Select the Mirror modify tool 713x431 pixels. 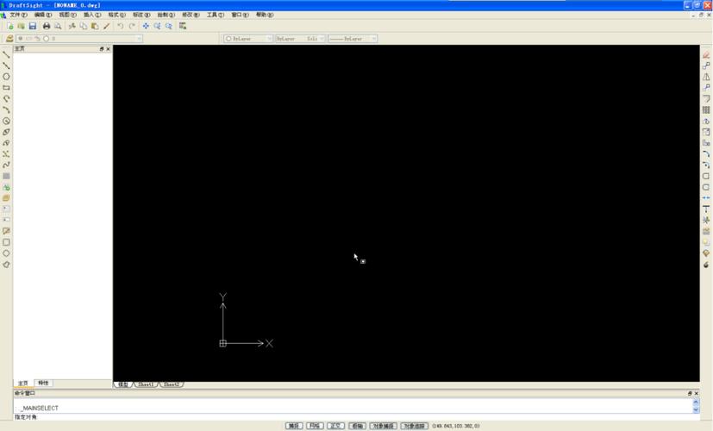tap(706, 77)
